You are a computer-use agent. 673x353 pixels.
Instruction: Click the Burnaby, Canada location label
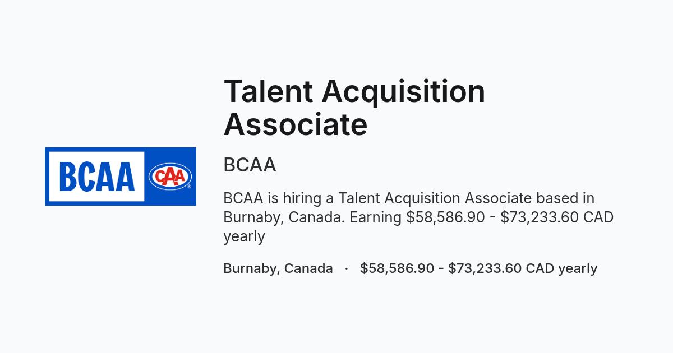[x=278, y=268]
